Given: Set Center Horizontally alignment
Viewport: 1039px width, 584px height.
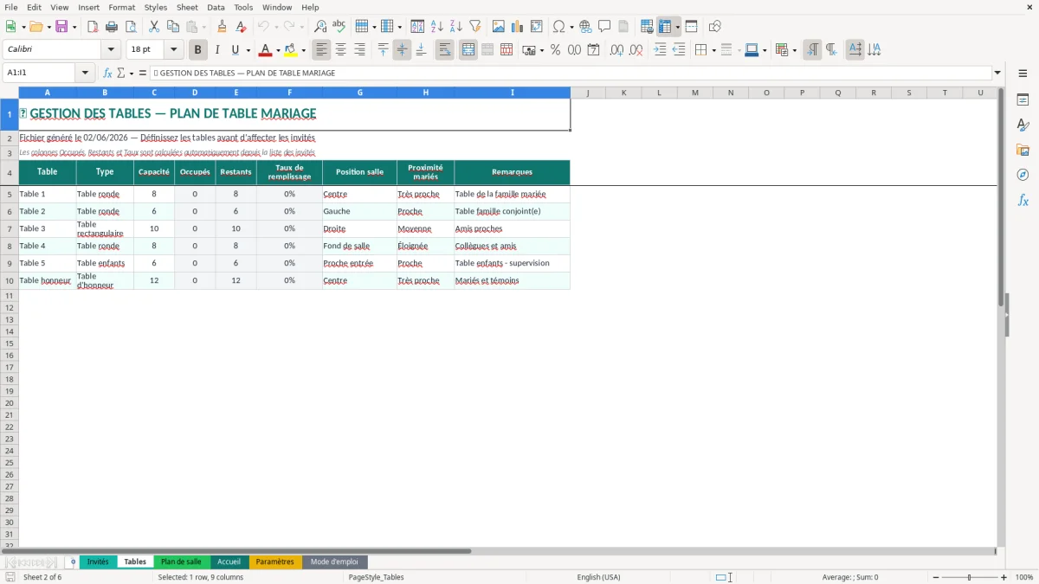Looking at the screenshot, I should 340,50.
